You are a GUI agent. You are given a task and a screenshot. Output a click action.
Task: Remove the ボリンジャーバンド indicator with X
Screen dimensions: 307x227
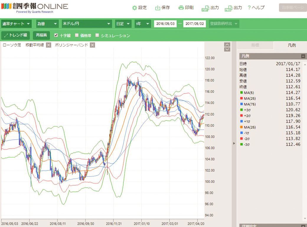(x=92, y=45)
